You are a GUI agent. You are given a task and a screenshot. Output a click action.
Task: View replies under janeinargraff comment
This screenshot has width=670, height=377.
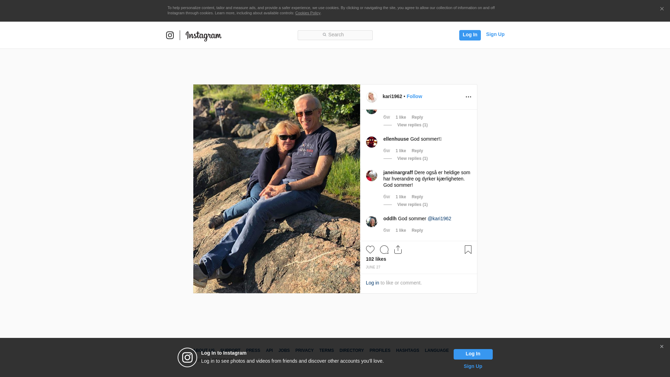[x=412, y=205]
